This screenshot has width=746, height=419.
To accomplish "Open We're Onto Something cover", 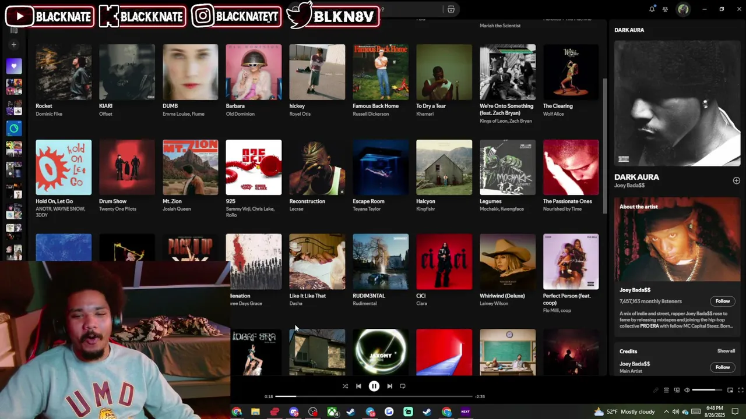I will coord(508,72).
